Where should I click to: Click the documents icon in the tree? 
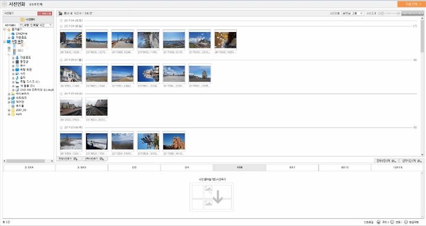(x=17, y=66)
